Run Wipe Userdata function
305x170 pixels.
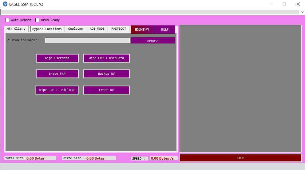tap(57, 58)
